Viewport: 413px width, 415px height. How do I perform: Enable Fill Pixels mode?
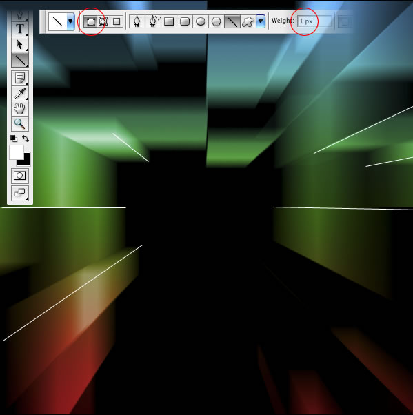point(117,21)
